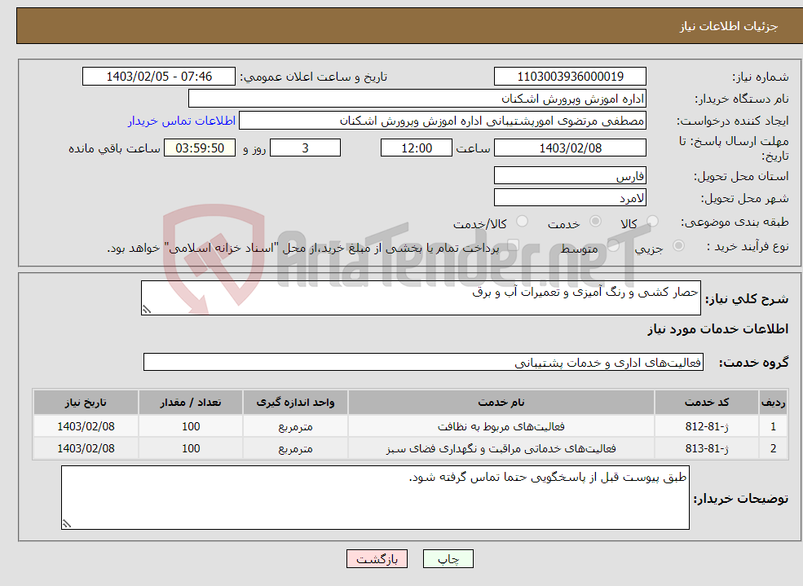Click the نام خدمت column header

(501, 403)
